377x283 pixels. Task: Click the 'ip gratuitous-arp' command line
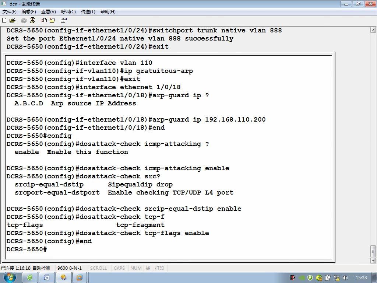click(x=99, y=71)
